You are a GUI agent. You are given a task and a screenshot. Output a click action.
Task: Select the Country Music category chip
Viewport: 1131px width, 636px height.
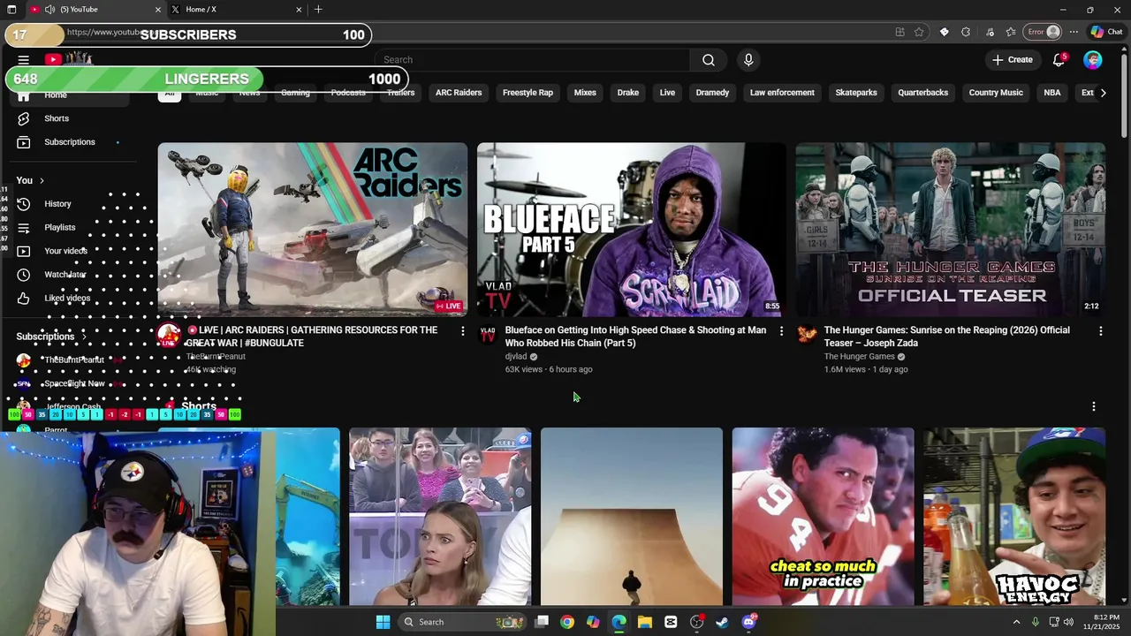click(x=996, y=93)
